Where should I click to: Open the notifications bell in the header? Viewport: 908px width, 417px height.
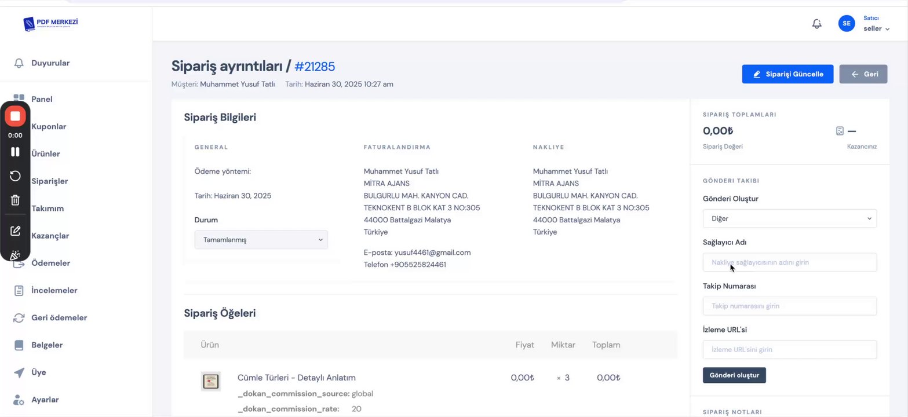point(816,24)
